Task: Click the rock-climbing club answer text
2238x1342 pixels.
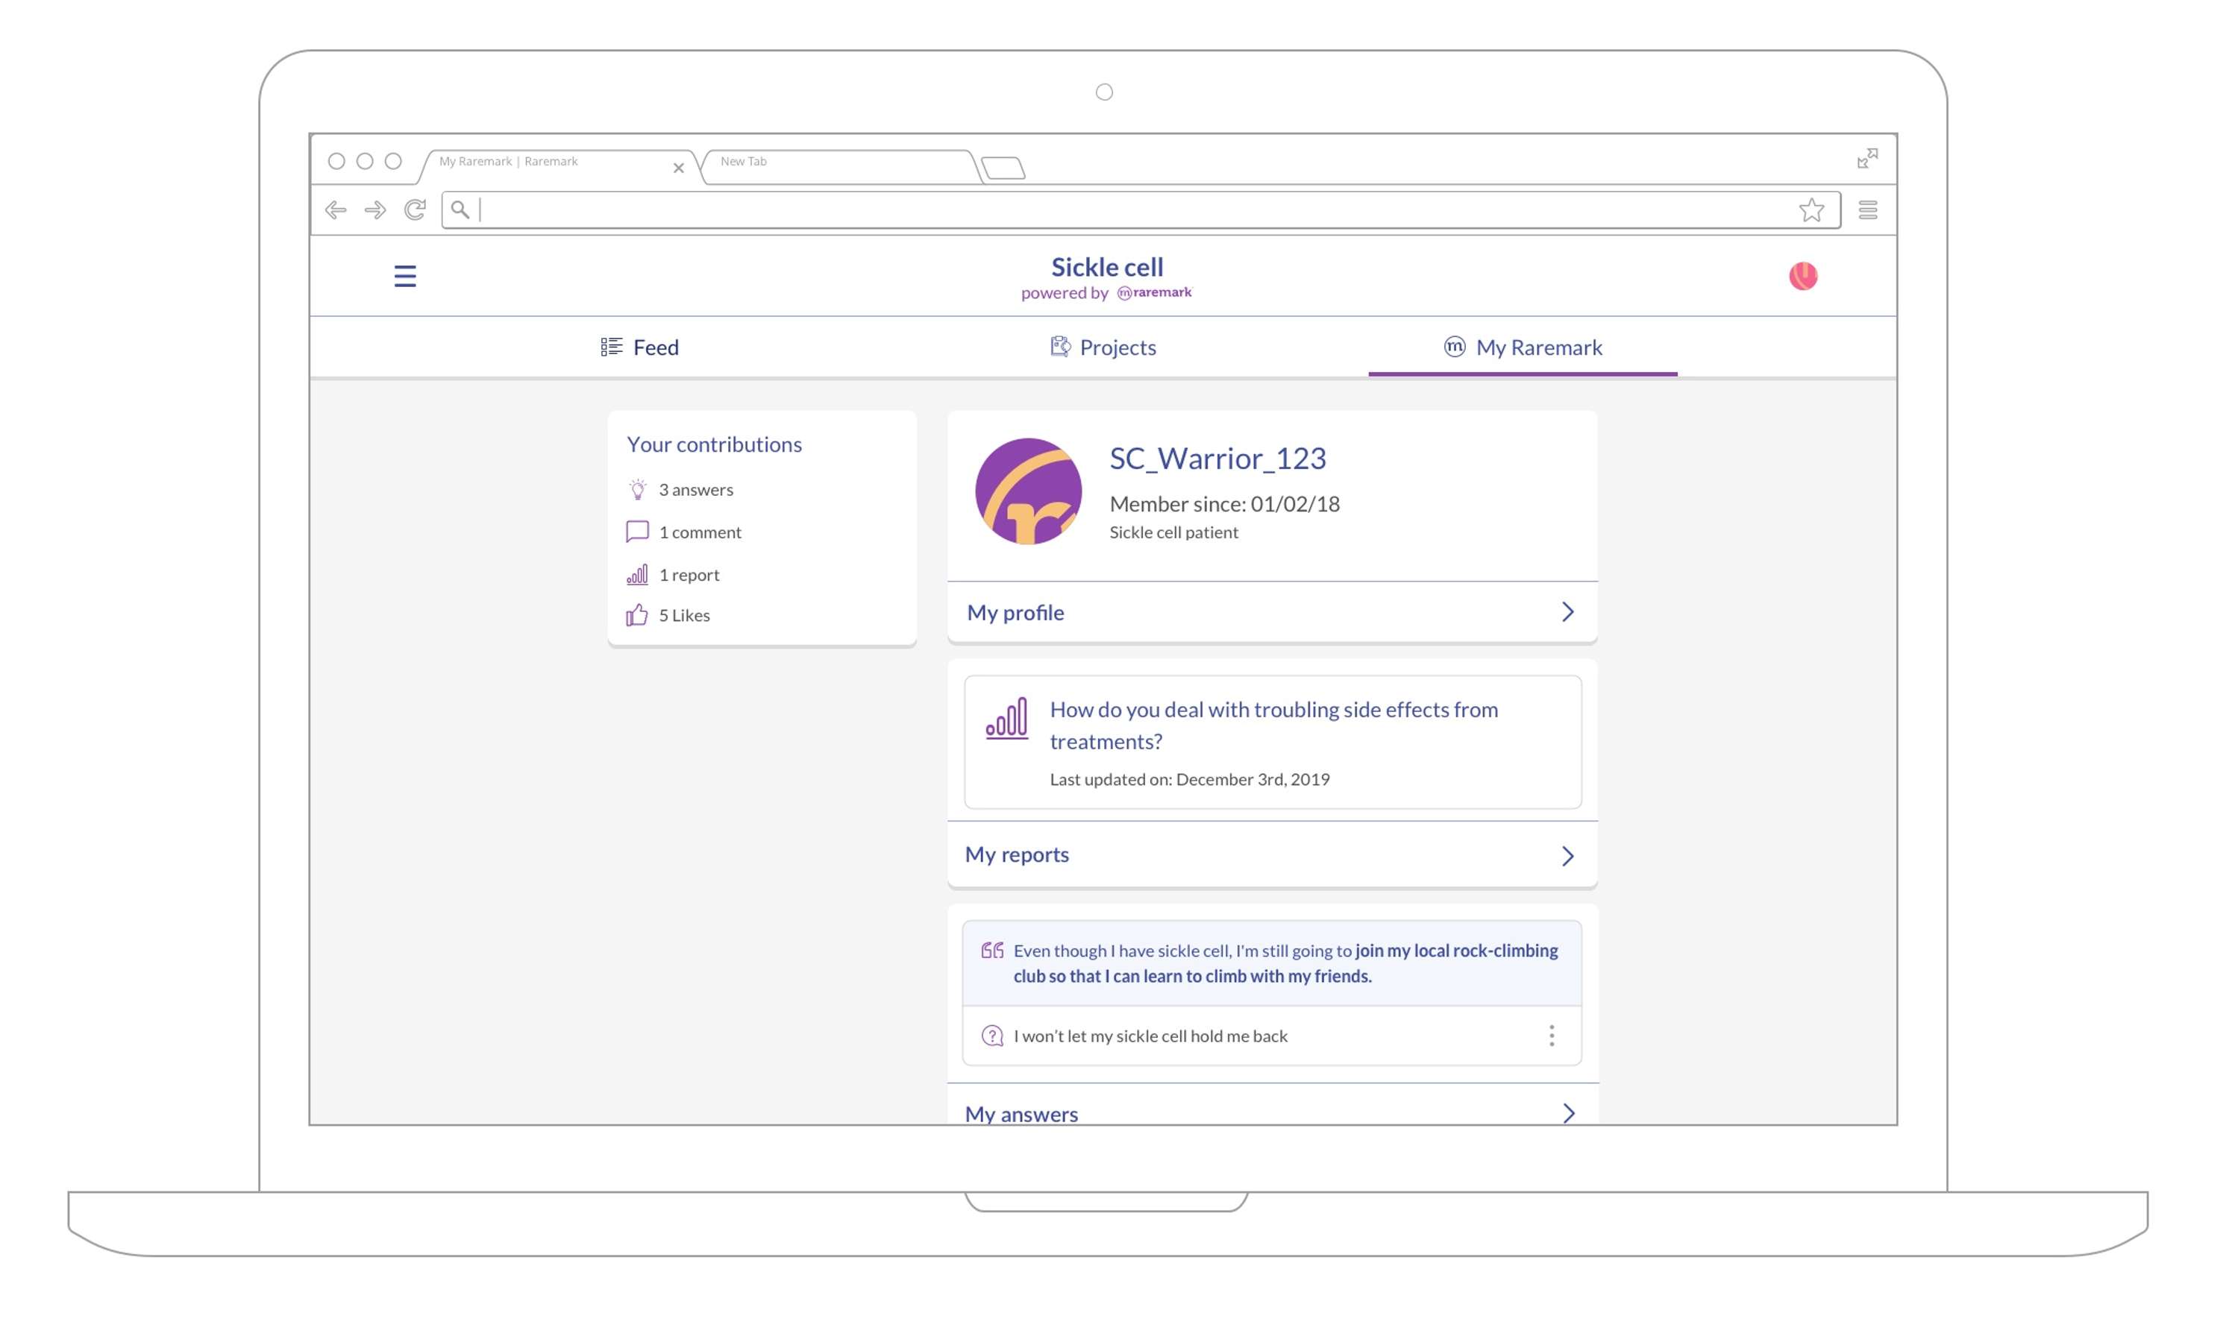Action: (1285, 963)
